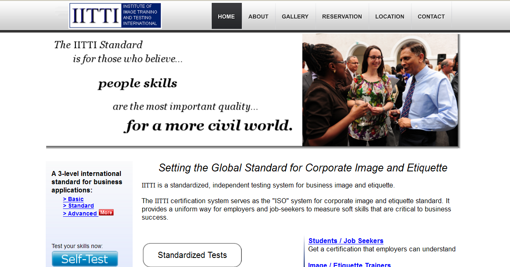Click the red 'More' badge icon
Image resolution: width=510 pixels, height=267 pixels.
pyautogui.click(x=106, y=213)
